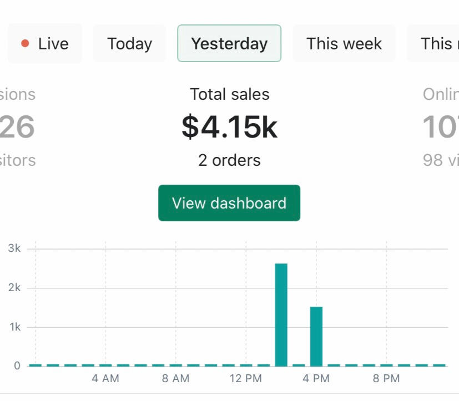Switch to the Live tab
Viewport: 459px width, 401px height.
(45, 43)
